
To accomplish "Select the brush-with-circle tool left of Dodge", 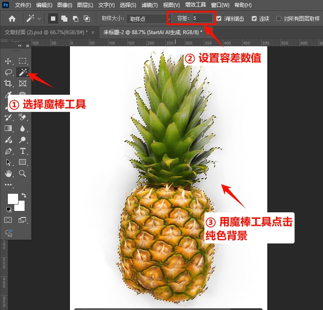I will click(x=8, y=140).
